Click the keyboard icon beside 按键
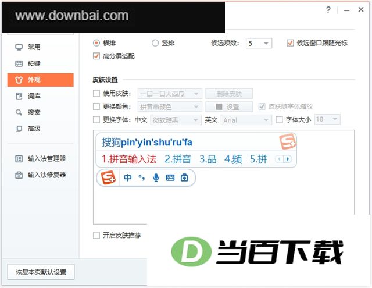 [19, 63]
